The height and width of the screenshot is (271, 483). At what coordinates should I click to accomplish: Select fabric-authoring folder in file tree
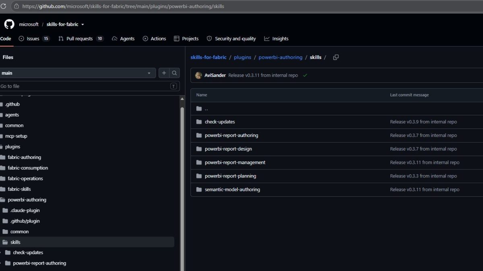pyautogui.click(x=24, y=157)
